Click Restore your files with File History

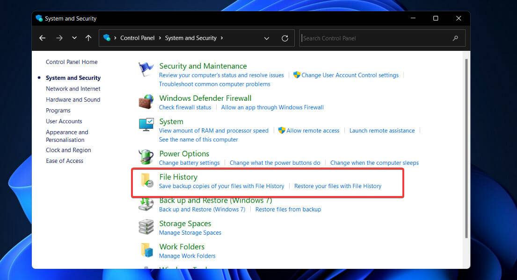point(338,186)
